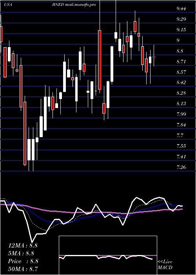
Task: Click the 7.26 price axis label
Action: click(x=181, y=167)
